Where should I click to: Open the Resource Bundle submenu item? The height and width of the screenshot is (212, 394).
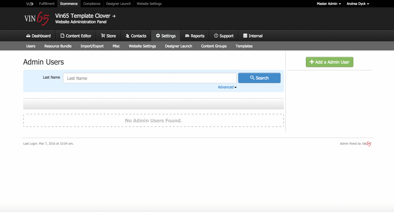pyautogui.click(x=58, y=46)
